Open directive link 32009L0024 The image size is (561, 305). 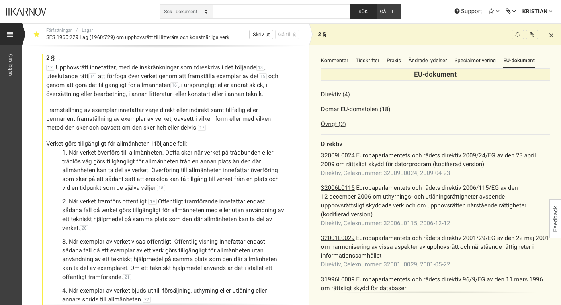click(x=338, y=155)
